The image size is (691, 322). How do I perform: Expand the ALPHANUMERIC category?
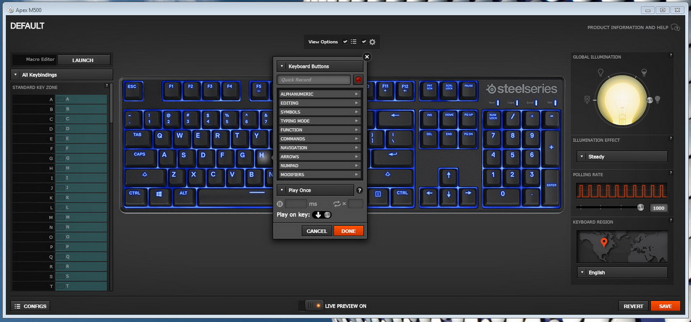coord(320,94)
